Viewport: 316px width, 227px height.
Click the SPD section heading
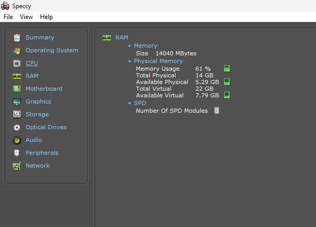(x=140, y=103)
